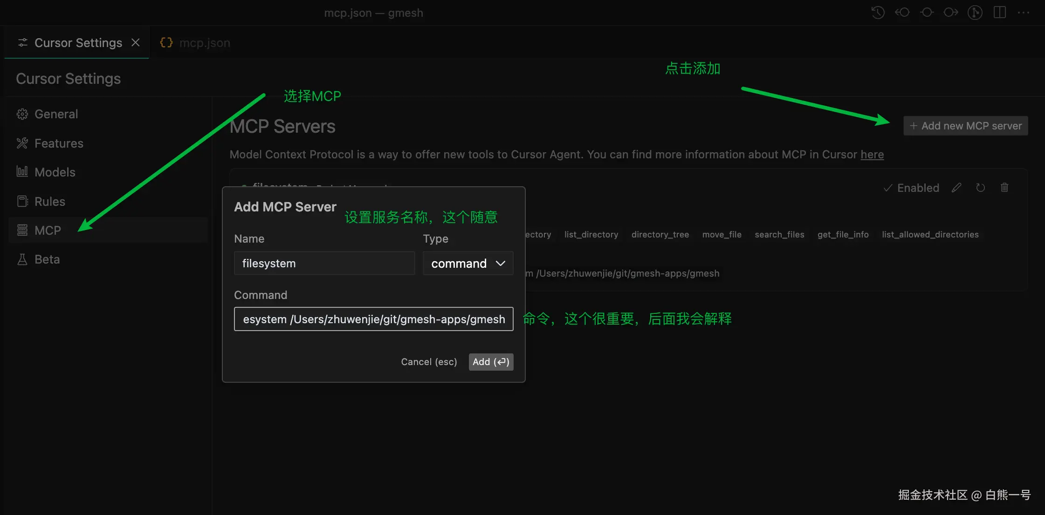Click the source control graph icon
Screen dimensions: 1045x515
pyautogui.click(x=975, y=13)
